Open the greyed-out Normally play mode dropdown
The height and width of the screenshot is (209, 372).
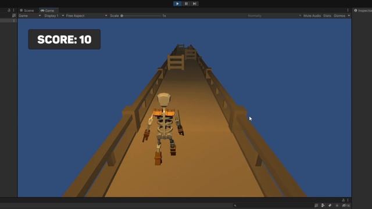tap(274, 16)
